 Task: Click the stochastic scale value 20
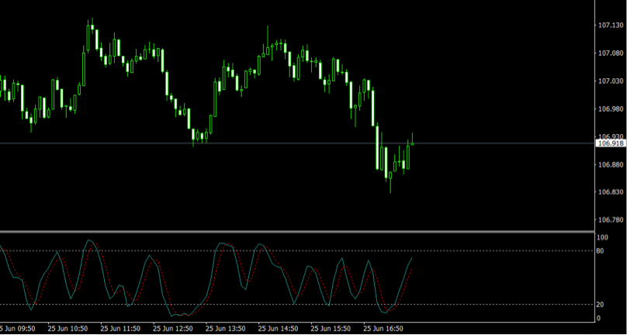click(601, 305)
